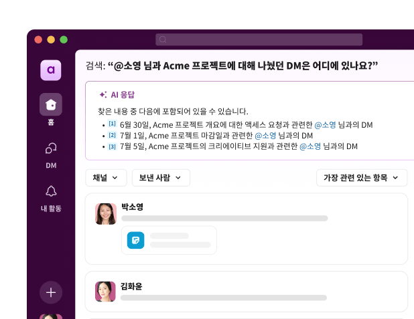Click your profile avatar at sidebar bottom

tap(51, 316)
